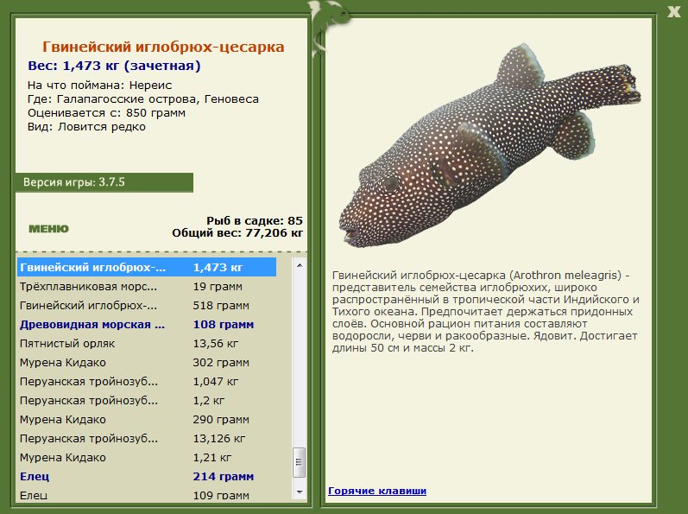Select the Елец 109 грамм row

point(147,495)
